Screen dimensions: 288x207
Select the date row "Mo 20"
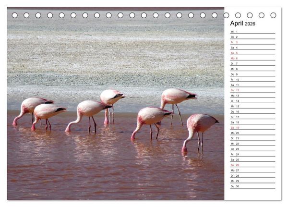[253, 133]
